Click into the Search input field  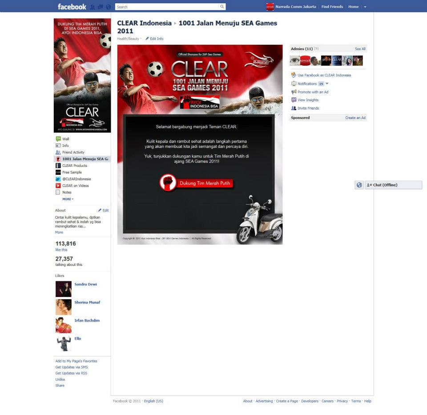pyautogui.click(x=167, y=7)
